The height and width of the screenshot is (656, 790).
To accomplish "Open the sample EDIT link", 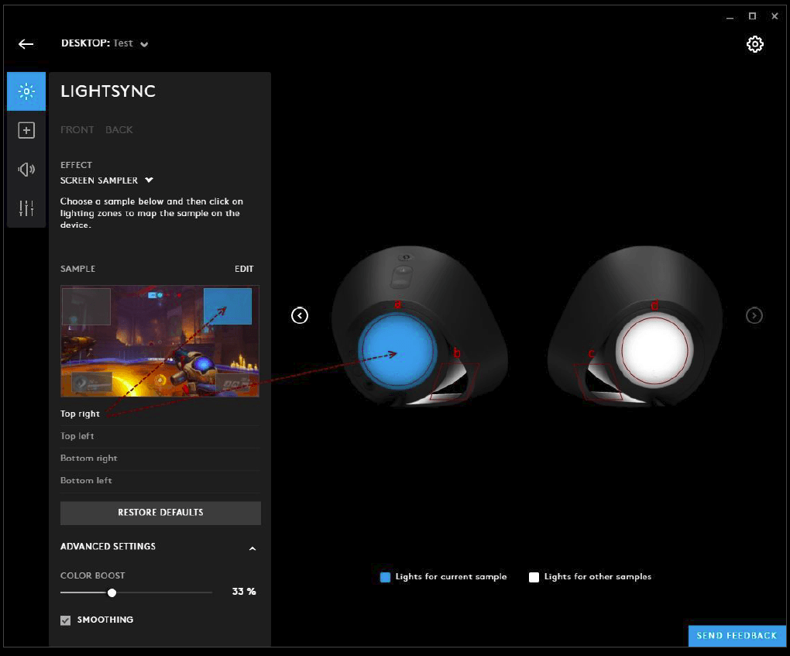I will 244,269.
